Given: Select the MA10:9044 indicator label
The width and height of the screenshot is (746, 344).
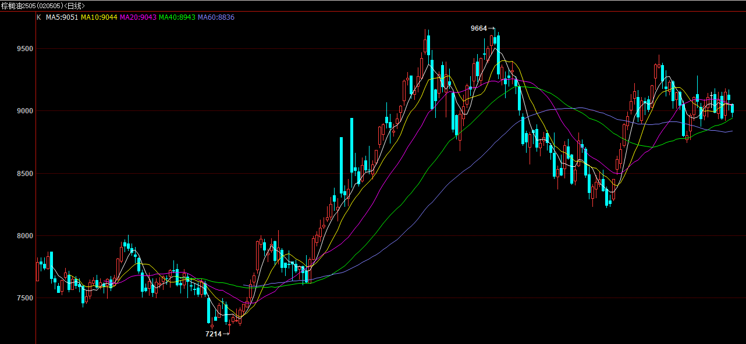Looking at the screenshot, I should [99, 17].
